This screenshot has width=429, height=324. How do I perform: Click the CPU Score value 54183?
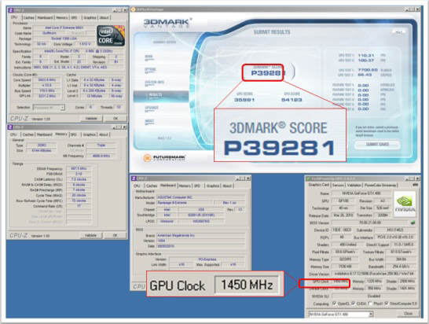click(291, 100)
